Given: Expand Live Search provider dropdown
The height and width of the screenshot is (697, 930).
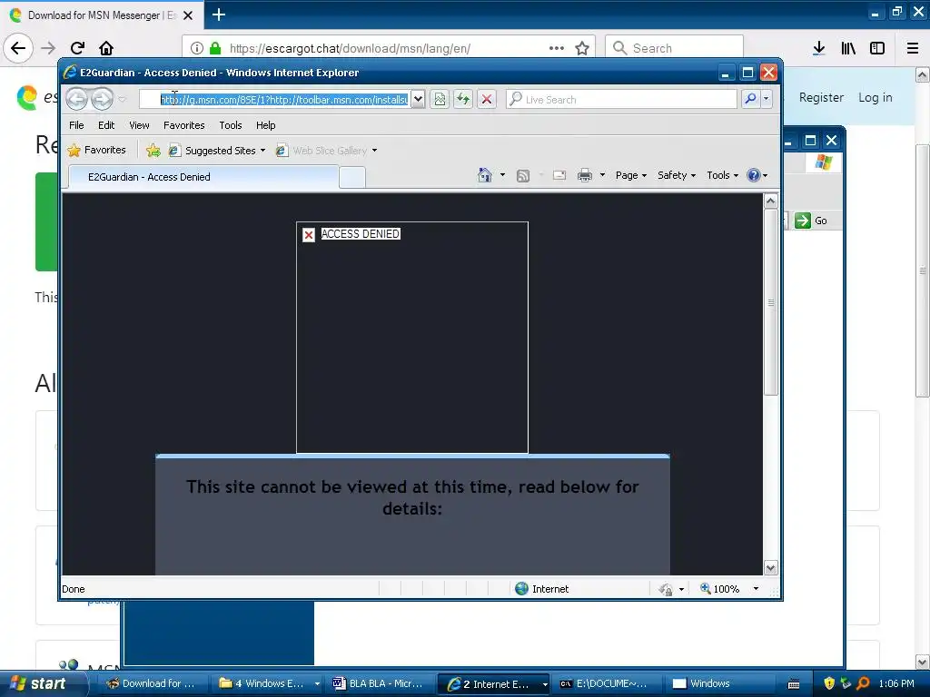Looking at the screenshot, I should coord(767,99).
